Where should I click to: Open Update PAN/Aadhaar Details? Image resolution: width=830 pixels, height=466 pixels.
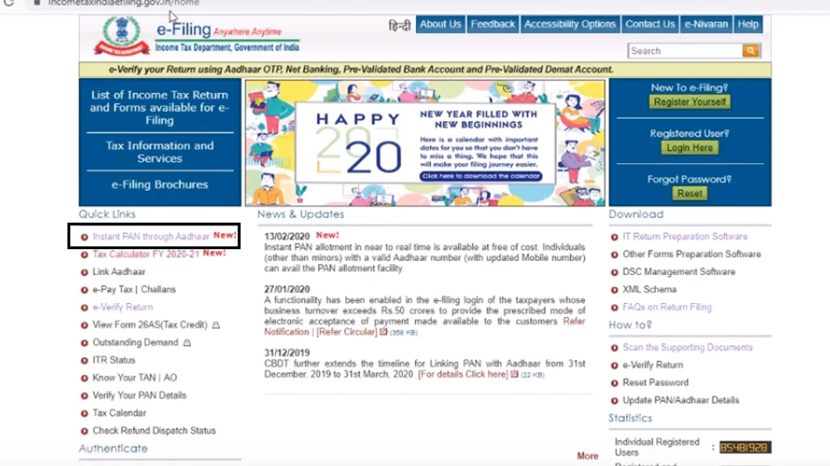681,400
